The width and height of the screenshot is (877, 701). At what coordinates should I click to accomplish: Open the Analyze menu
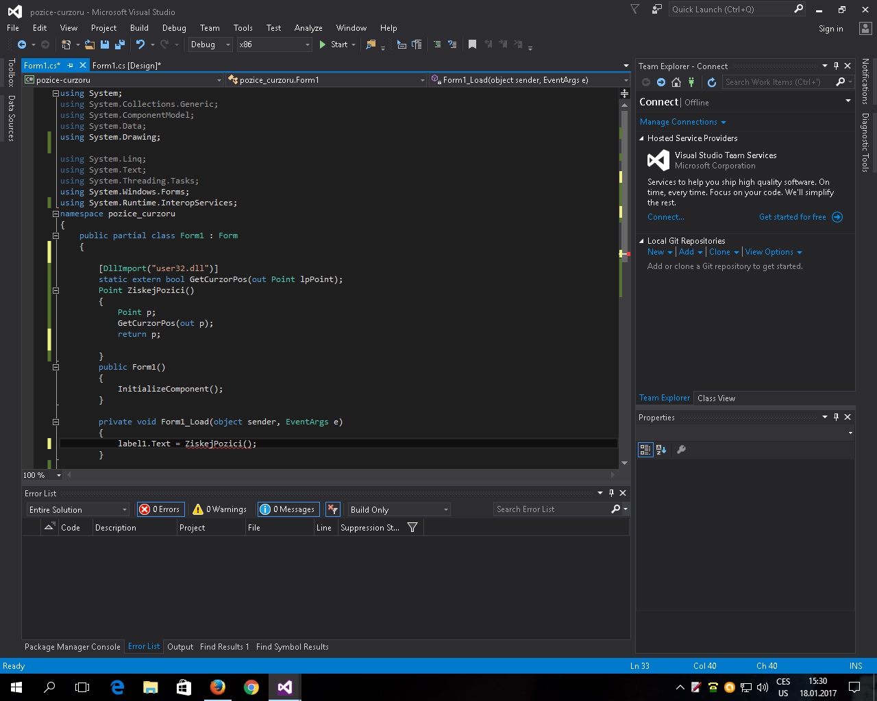[308, 28]
